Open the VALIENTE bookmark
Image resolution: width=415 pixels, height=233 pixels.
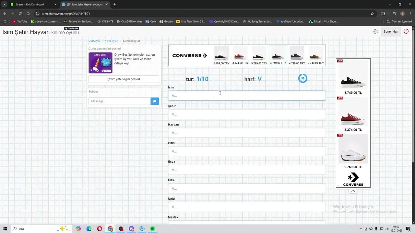105,22
